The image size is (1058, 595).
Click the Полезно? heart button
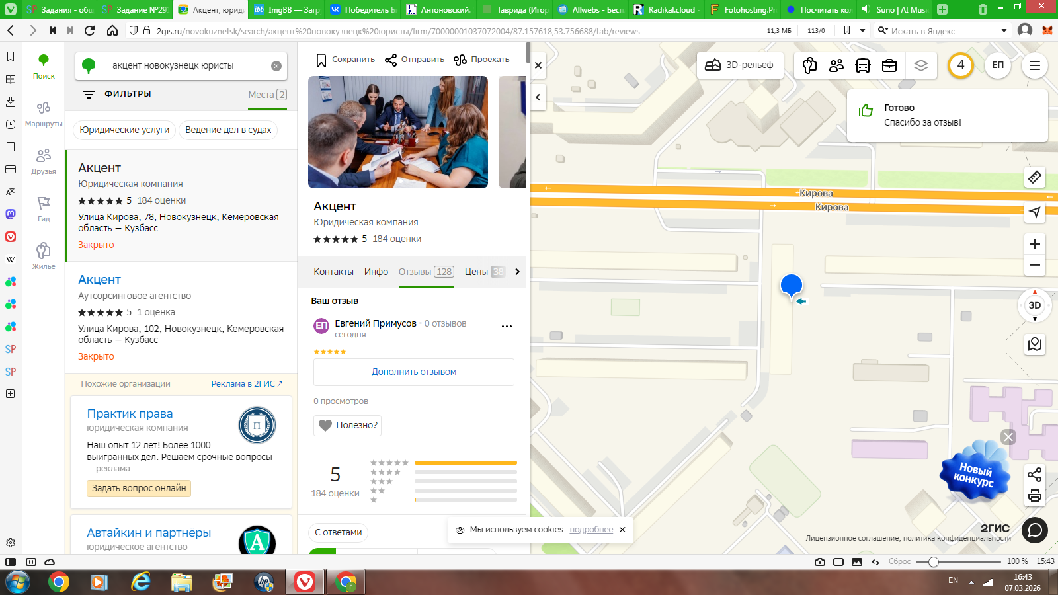click(x=348, y=425)
